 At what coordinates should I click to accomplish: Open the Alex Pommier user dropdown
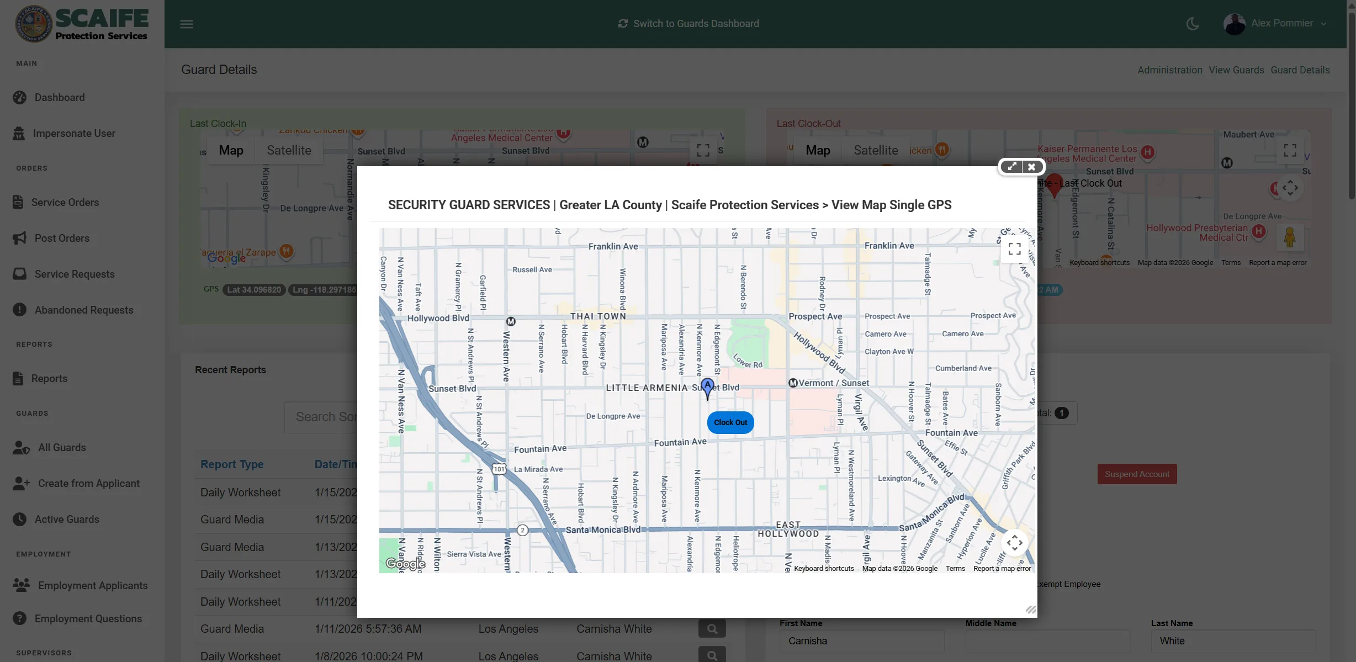pyautogui.click(x=1275, y=24)
